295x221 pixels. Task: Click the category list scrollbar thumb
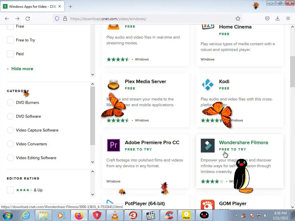92,116
